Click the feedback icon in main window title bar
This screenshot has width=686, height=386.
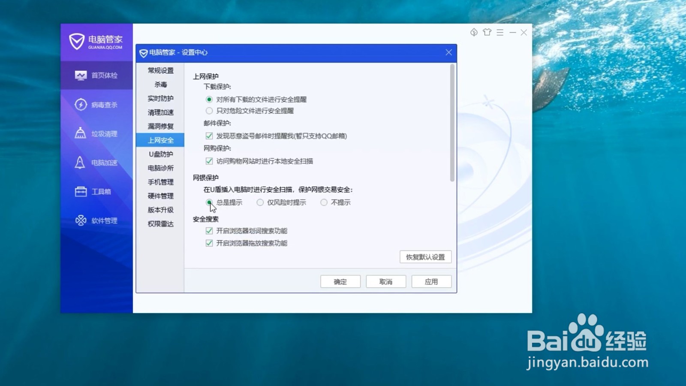point(474,33)
